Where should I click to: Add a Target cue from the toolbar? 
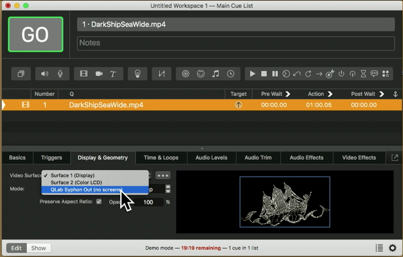(330, 74)
